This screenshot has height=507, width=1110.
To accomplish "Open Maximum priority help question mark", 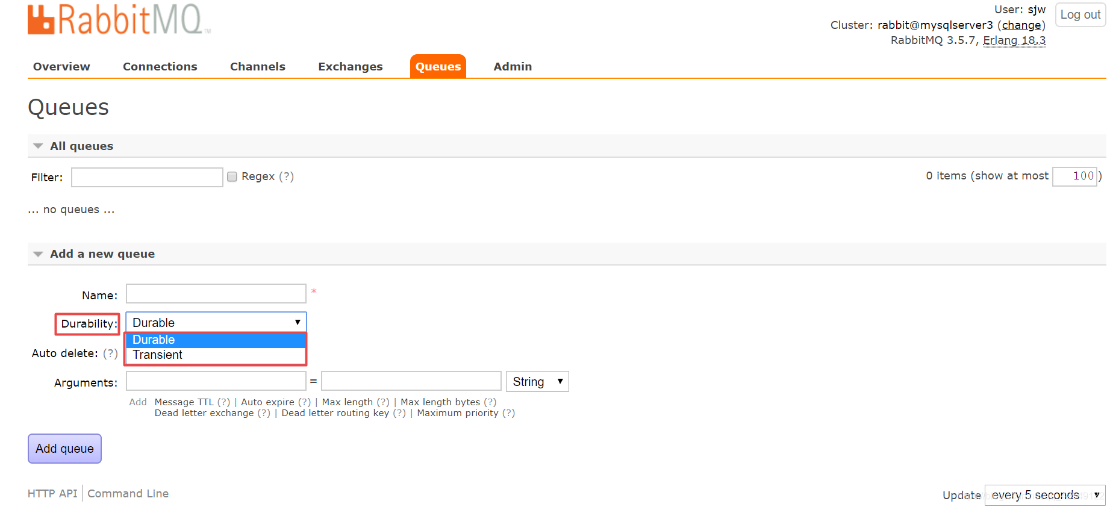I will [x=509, y=413].
